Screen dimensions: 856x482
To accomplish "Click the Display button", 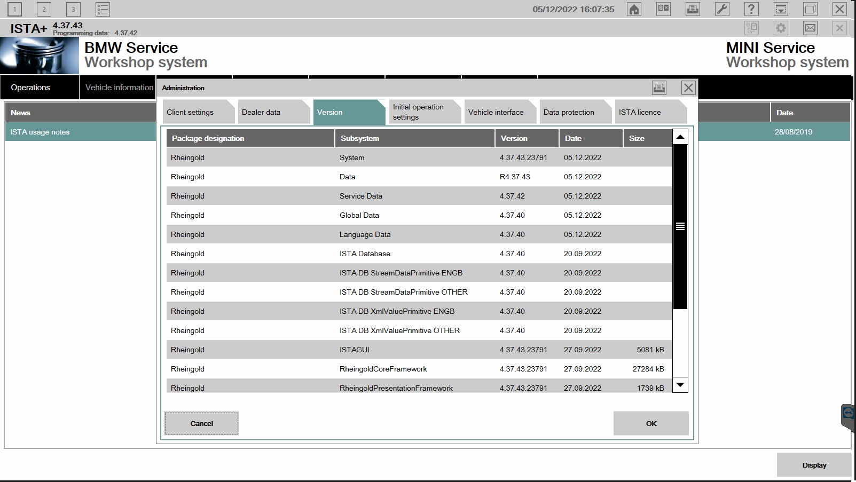I will point(814,465).
